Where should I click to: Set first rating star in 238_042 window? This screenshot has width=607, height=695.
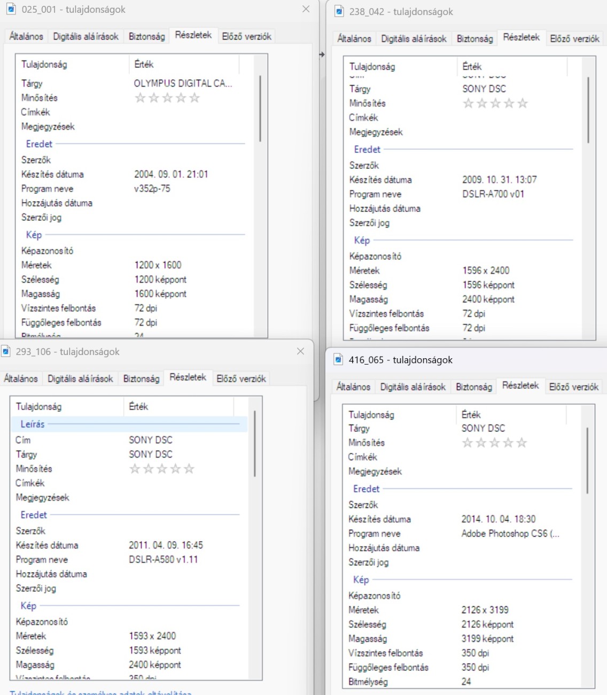pos(468,103)
